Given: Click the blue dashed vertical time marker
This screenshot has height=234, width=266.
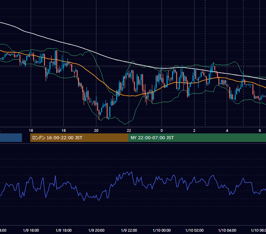Looking at the screenshot, I should click(x=205, y=62).
